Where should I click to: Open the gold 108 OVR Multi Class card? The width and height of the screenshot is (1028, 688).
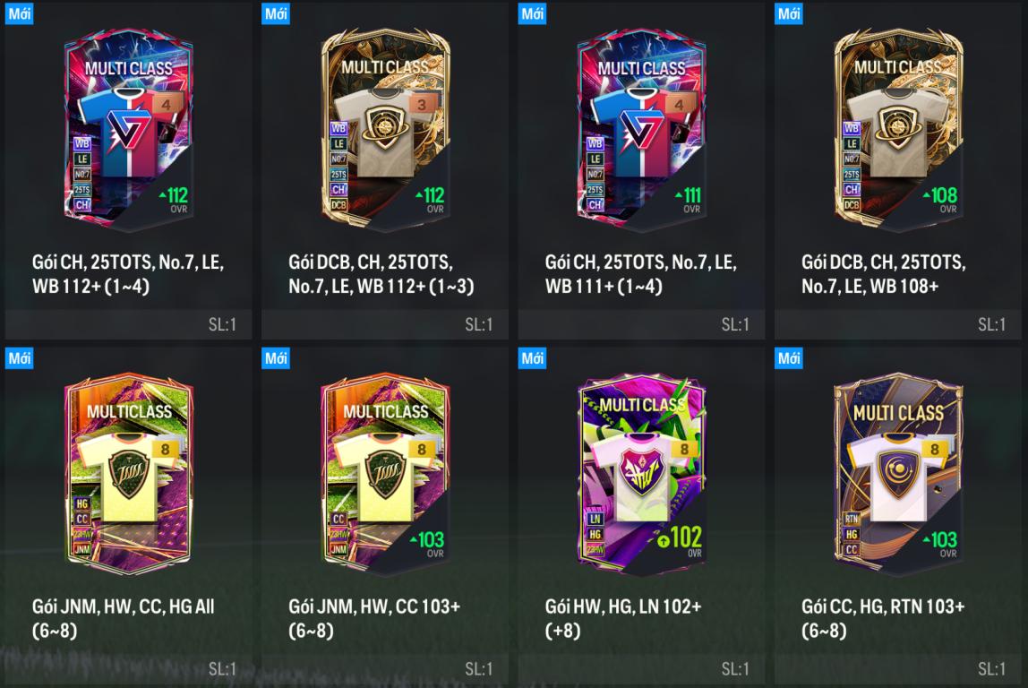[898, 131]
